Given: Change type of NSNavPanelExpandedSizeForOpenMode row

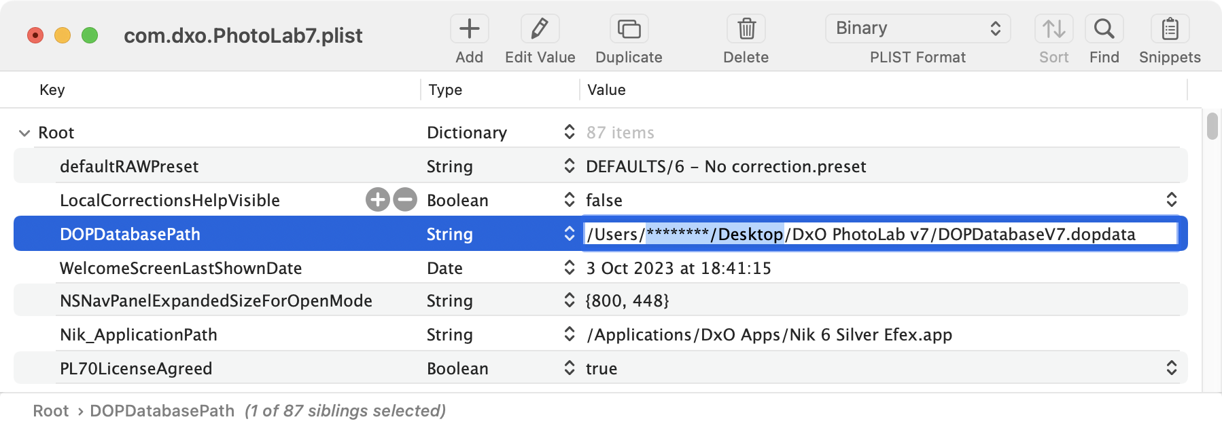Looking at the screenshot, I should (570, 300).
